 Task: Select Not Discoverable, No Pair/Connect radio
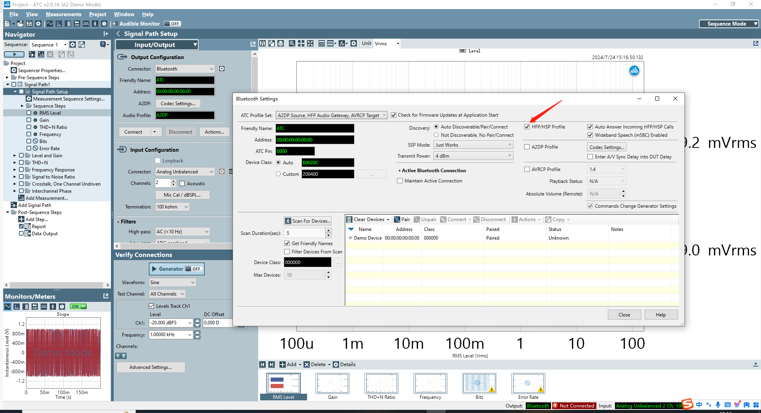(x=436, y=135)
